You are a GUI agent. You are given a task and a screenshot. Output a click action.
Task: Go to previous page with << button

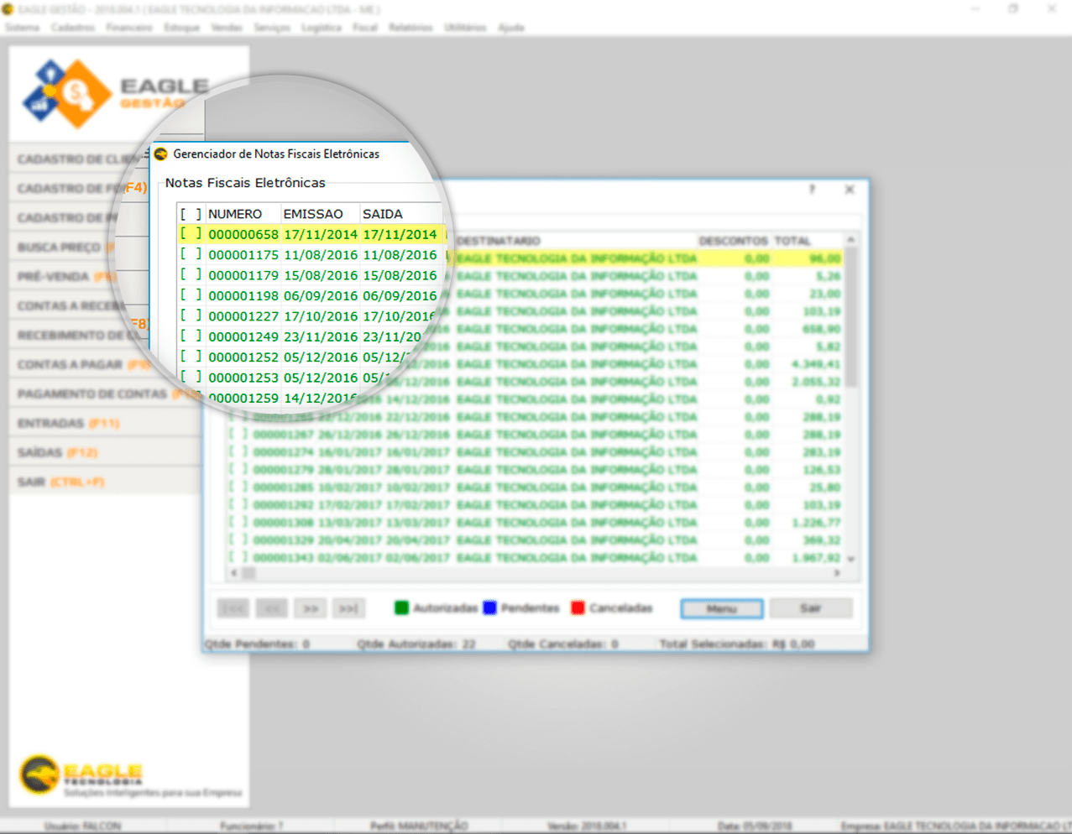(272, 608)
